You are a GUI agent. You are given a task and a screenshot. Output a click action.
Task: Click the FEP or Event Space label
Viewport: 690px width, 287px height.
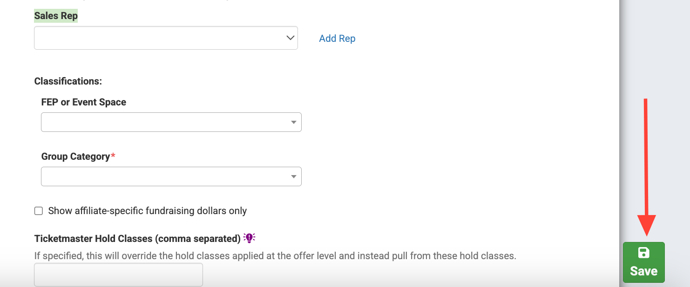point(84,102)
